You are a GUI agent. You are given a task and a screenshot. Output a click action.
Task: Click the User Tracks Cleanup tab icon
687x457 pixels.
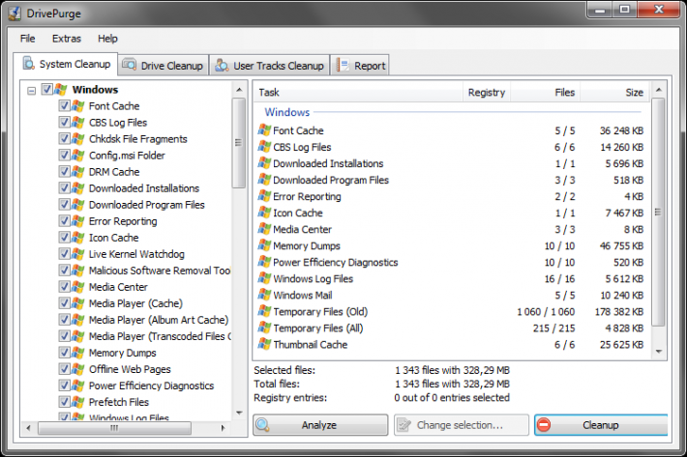tap(222, 65)
